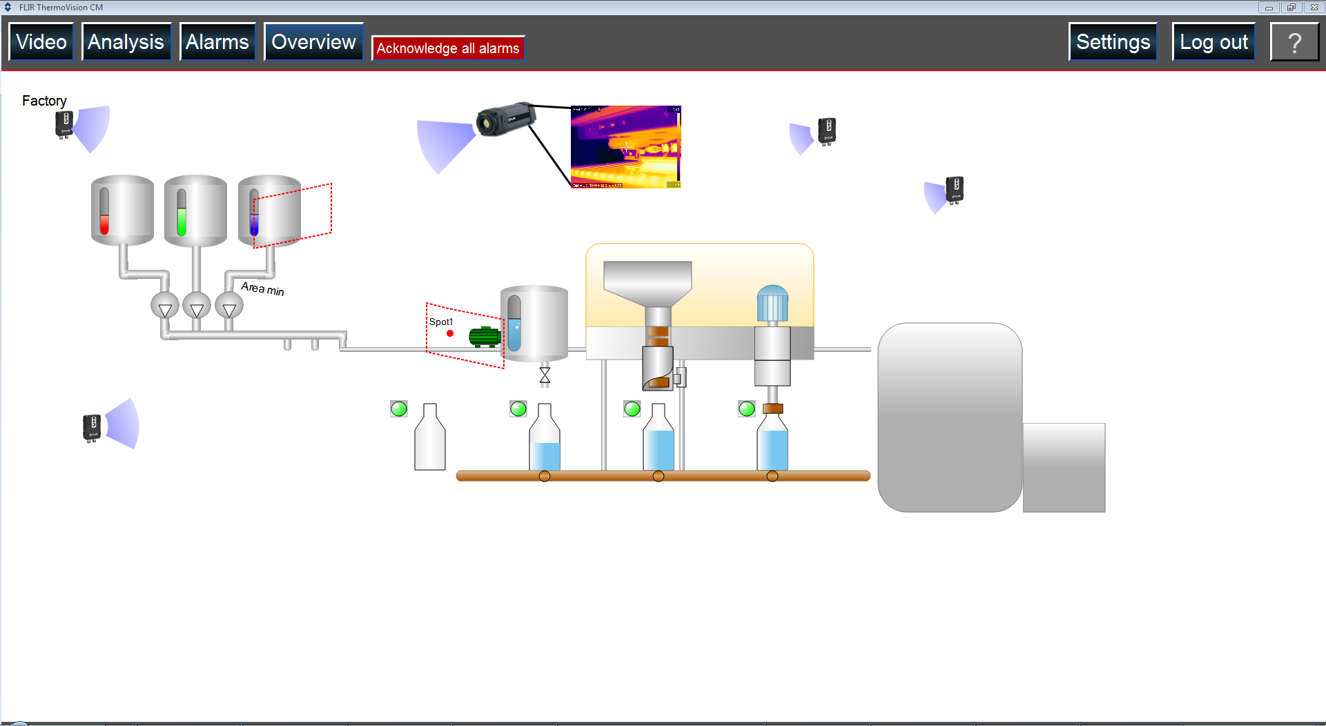
Task: Click the FLIR ThermoVision CM title bar icon
Action: (x=7, y=7)
